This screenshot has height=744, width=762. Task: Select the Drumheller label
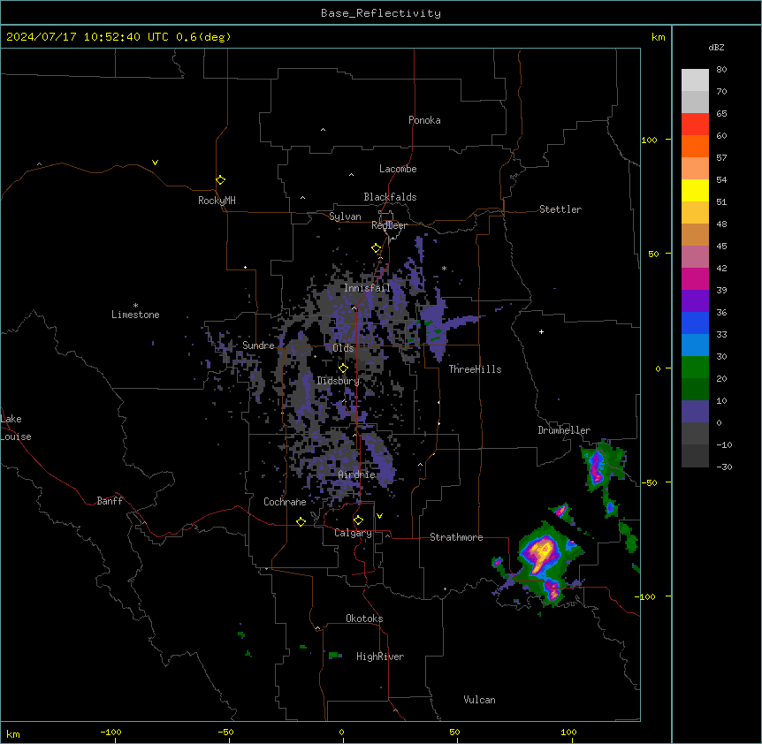(x=564, y=430)
